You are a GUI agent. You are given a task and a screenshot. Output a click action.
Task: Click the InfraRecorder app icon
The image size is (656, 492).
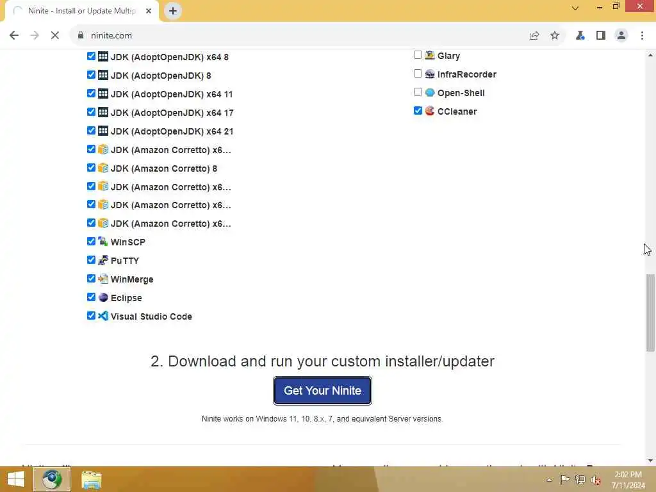(430, 74)
